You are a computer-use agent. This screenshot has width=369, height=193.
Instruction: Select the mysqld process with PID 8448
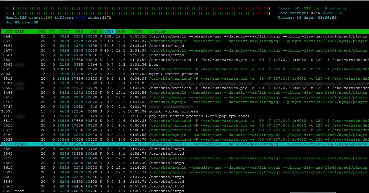pyautogui.click(x=176, y=36)
